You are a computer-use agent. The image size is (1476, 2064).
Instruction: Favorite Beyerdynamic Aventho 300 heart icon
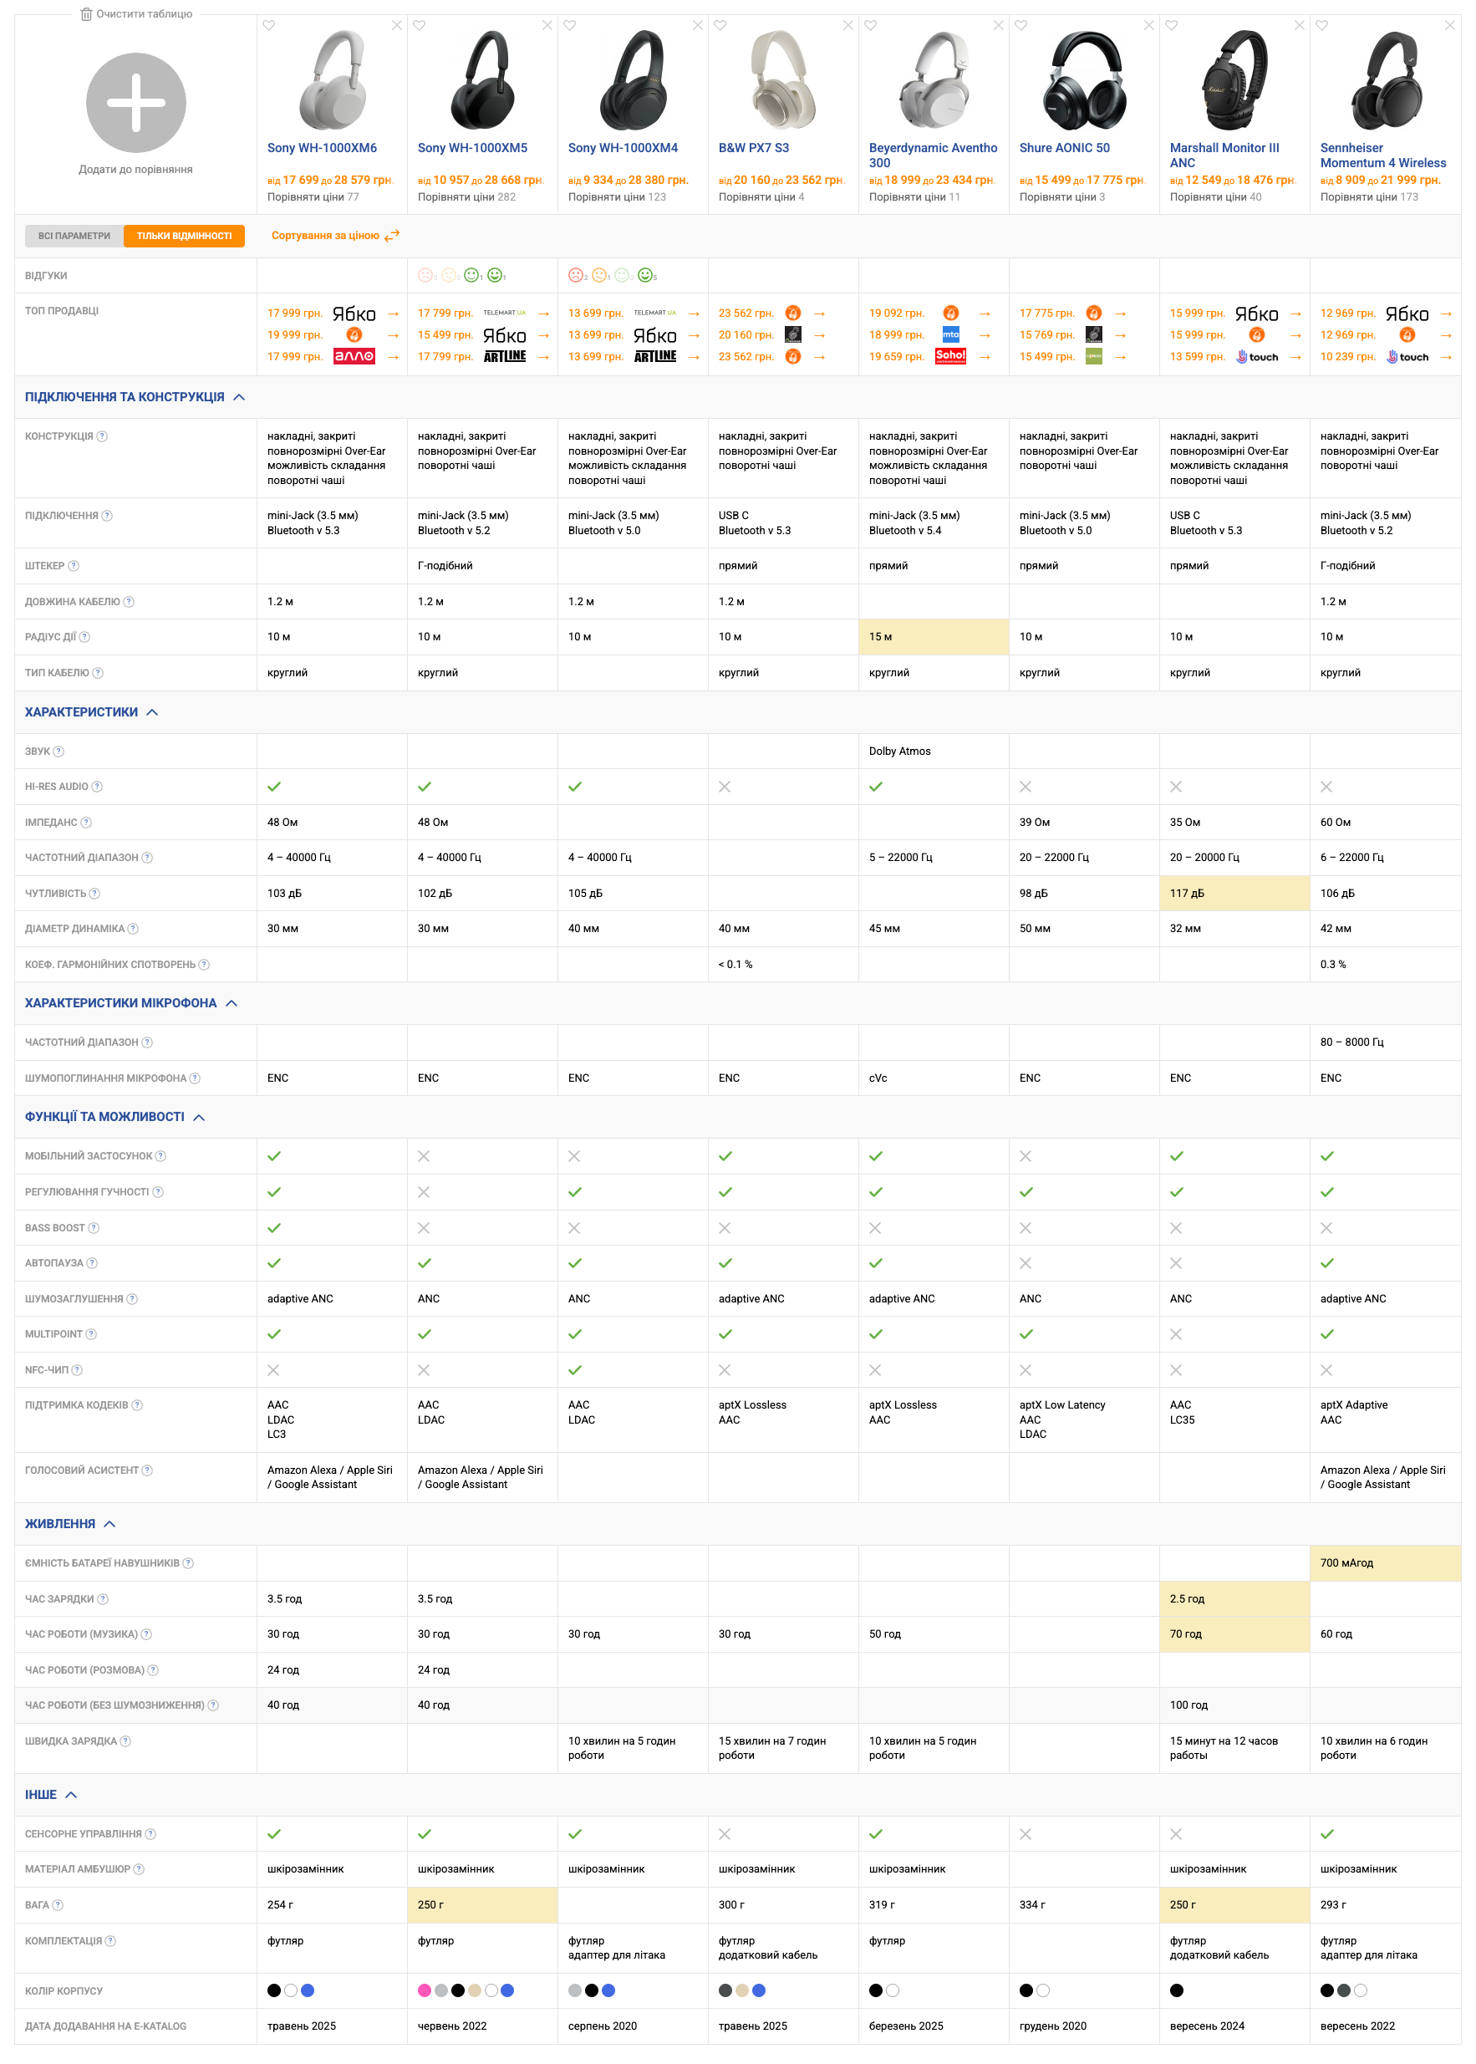tap(871, 25)
